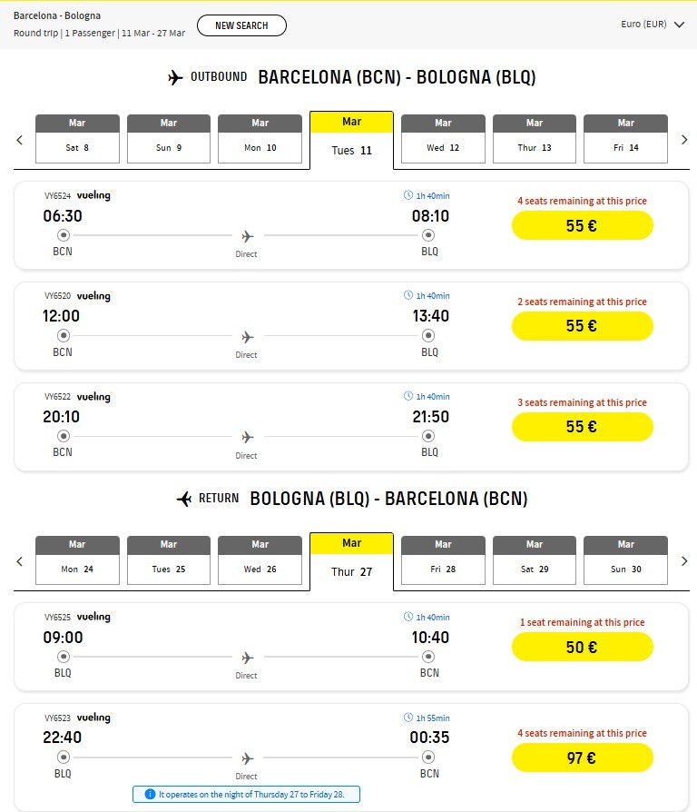The height and width of the screenshot is (812, 697).
Task: Click the clock icon on flight VY6524
Action: (x=407, y=195)
